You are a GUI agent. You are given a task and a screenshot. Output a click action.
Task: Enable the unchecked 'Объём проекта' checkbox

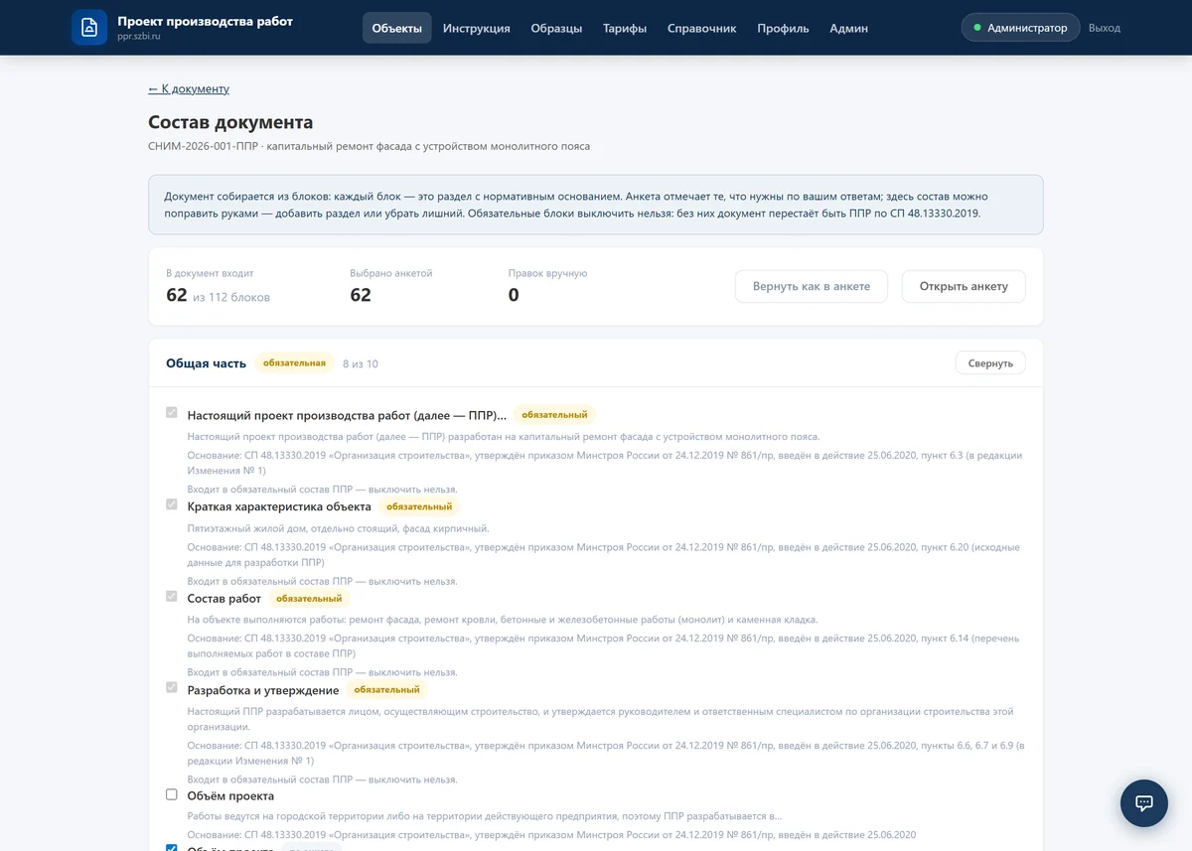[x=172, y=794]
